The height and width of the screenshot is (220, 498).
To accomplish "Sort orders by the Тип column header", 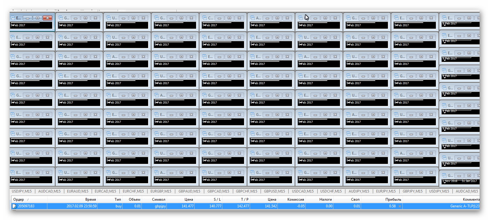I will 110,199.
